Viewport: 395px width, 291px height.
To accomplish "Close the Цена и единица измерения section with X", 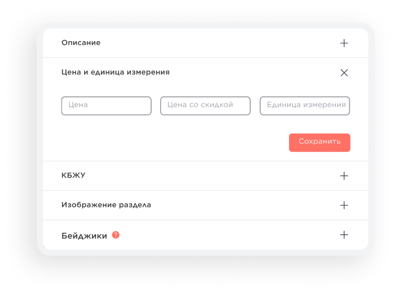I will (344, 72).
